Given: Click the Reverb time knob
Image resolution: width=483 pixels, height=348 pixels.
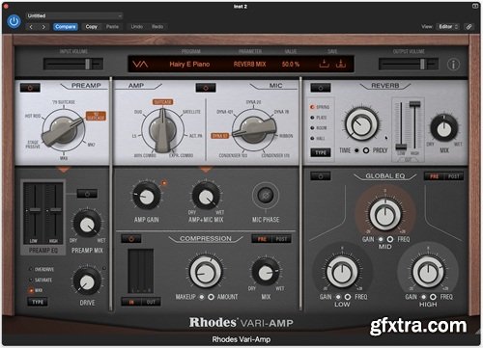Looking at the screenshot, I should tap(361, 123).
